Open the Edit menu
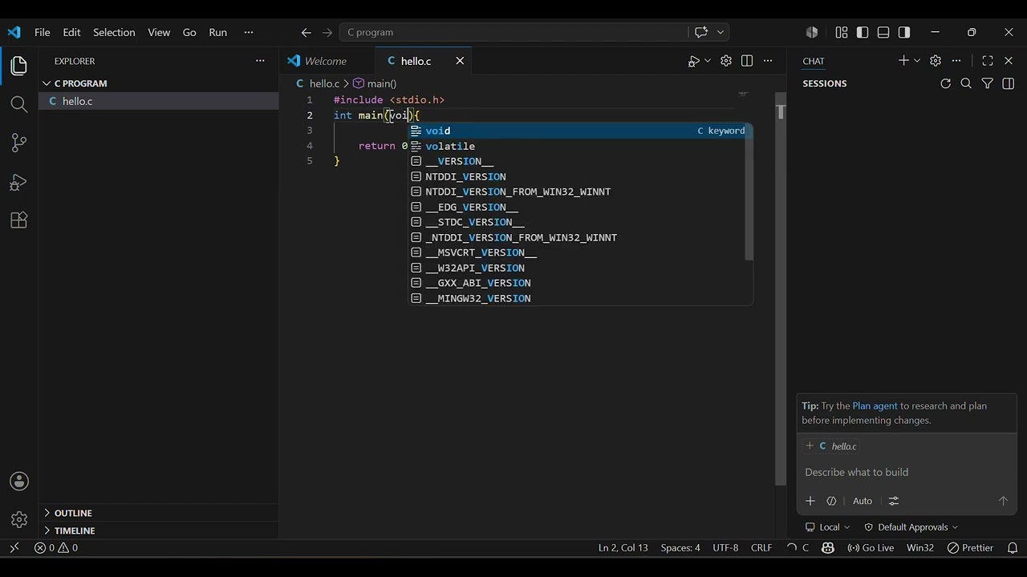This screenshot has width=1027, height=577. (72, 32)
